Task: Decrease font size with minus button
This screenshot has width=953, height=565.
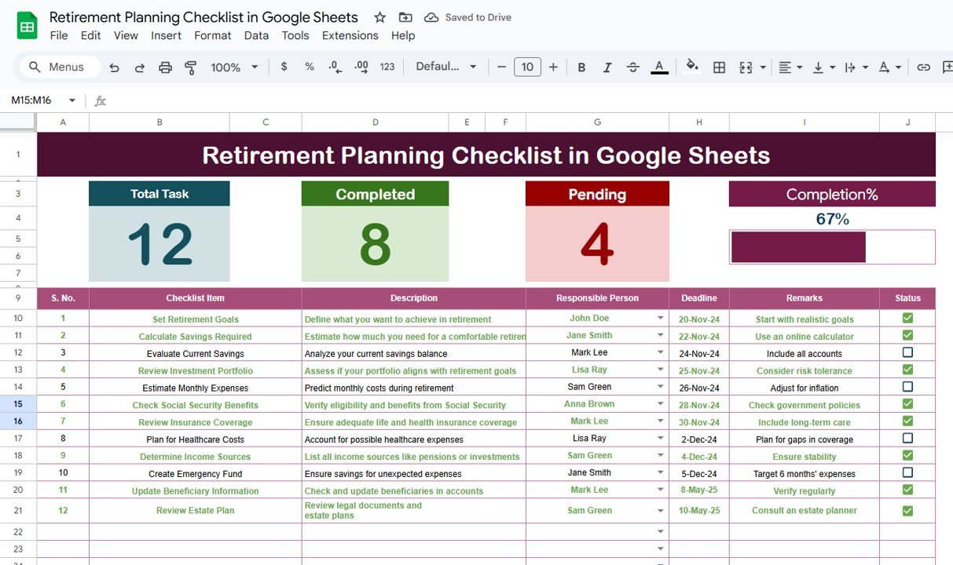Action: (502, 67)
